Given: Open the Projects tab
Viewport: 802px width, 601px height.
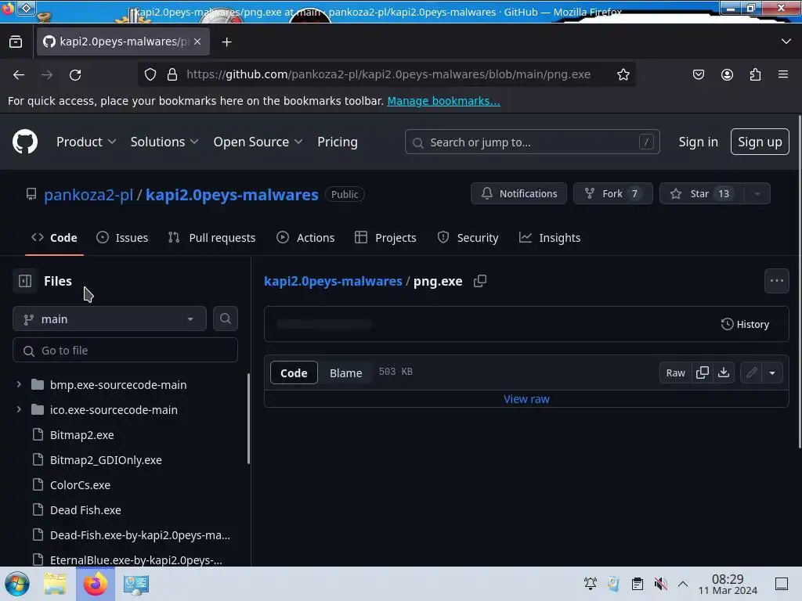Looking at the screenshot, I should [x=385, y=238].
